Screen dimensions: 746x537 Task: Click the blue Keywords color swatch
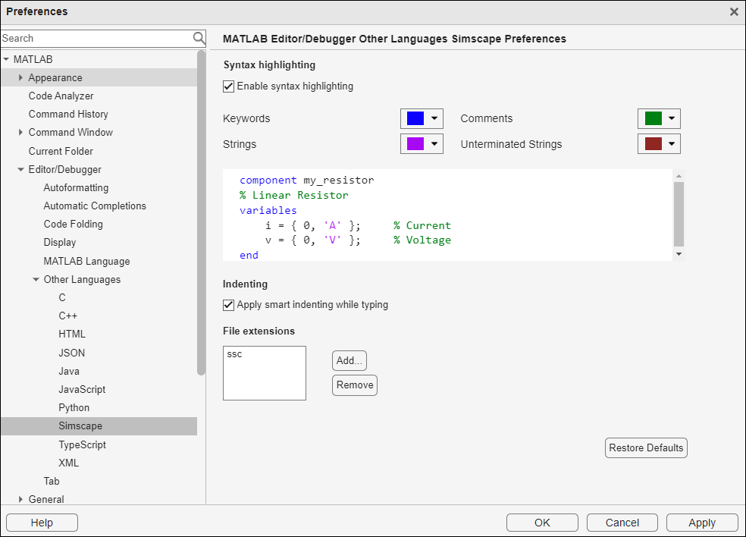415,118
